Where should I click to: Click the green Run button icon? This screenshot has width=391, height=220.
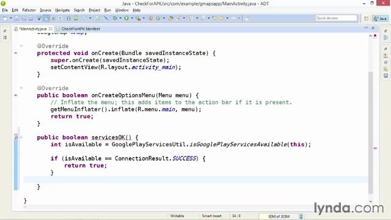(x=126, y=18)
